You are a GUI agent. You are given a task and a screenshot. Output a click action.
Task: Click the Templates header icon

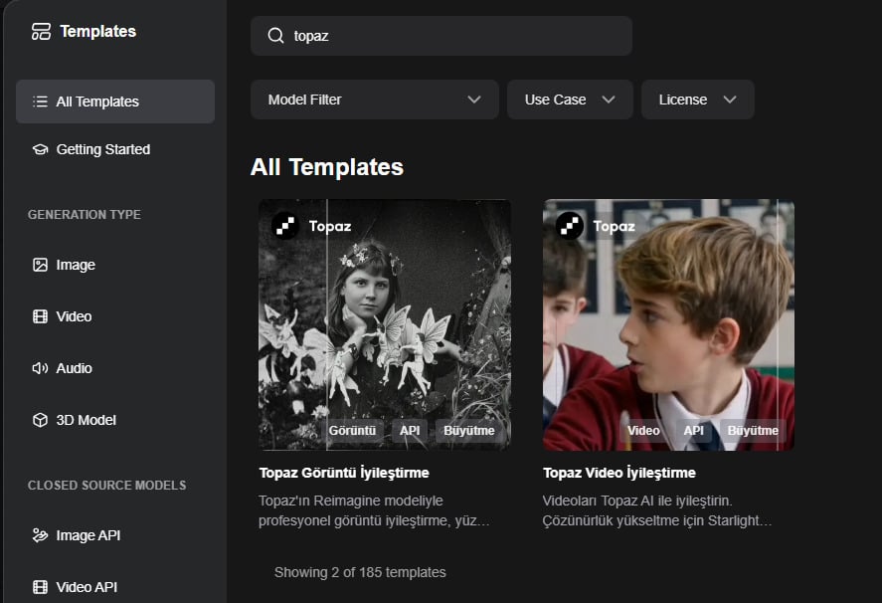pos(41,32)
